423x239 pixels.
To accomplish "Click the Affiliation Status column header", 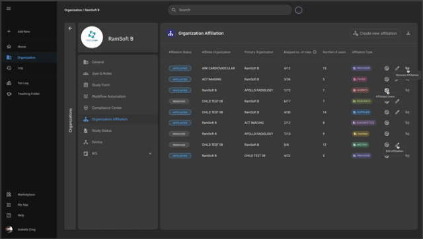I will (x=180, y=52).
